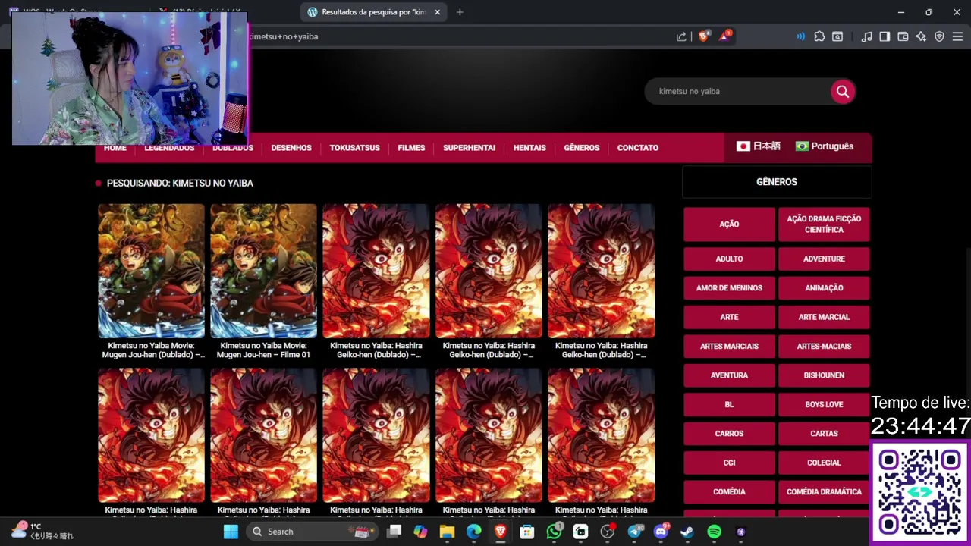Open File Explorer from the taskbar
Viewport: 971px width, 546px height.
(447, 532)
